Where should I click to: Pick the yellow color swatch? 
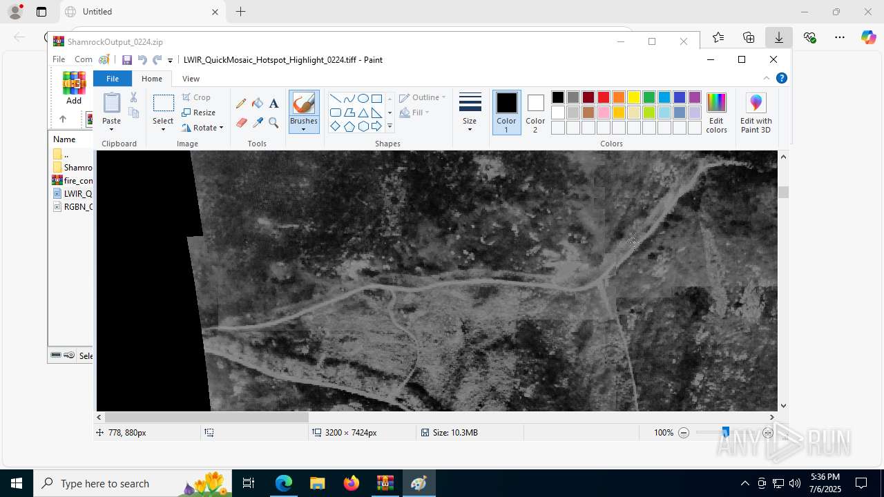pos(634,97)
